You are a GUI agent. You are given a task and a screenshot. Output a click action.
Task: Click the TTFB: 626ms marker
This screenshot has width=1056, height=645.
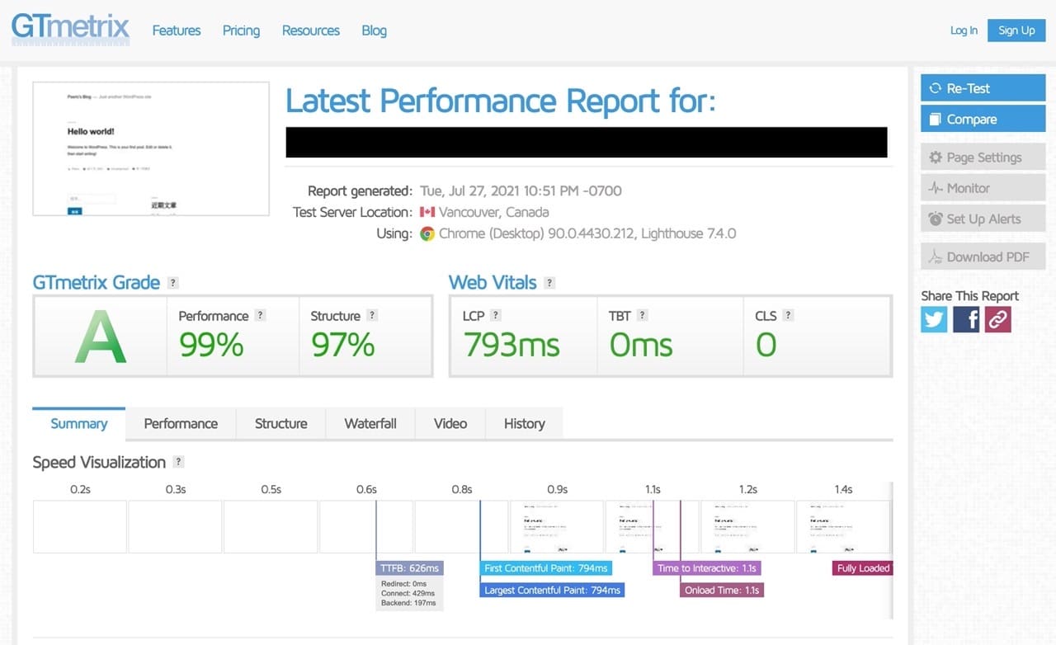click(x=410, y=568)
